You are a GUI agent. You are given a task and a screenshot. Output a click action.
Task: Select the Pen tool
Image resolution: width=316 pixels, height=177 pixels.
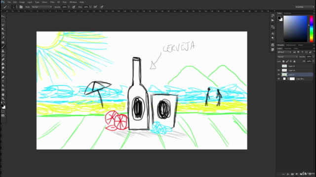(x=3, y=77)
